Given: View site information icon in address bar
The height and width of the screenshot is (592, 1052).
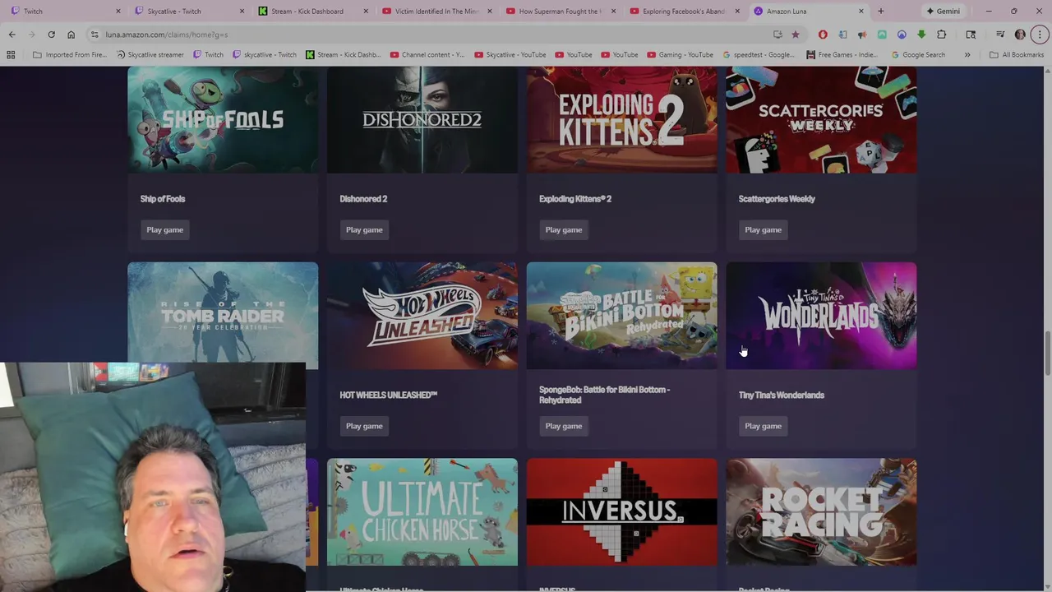Looking at the screenshot, I should (95, 35).
